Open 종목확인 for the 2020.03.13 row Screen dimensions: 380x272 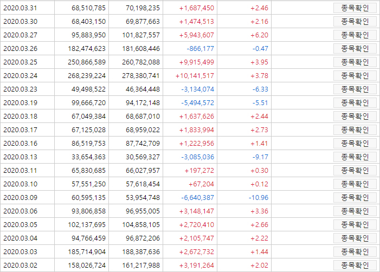pos(355,157)
